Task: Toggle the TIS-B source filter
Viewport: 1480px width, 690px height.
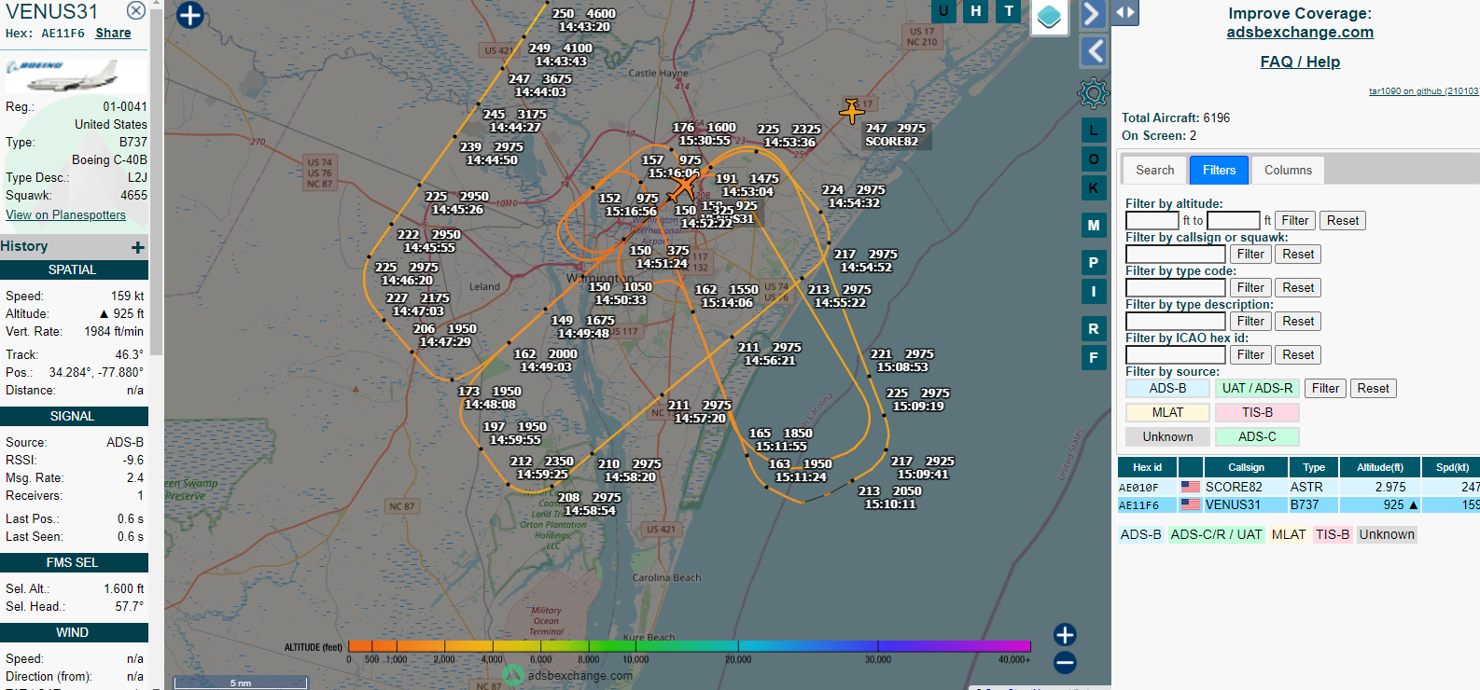Action: [x=1257, y=413]
